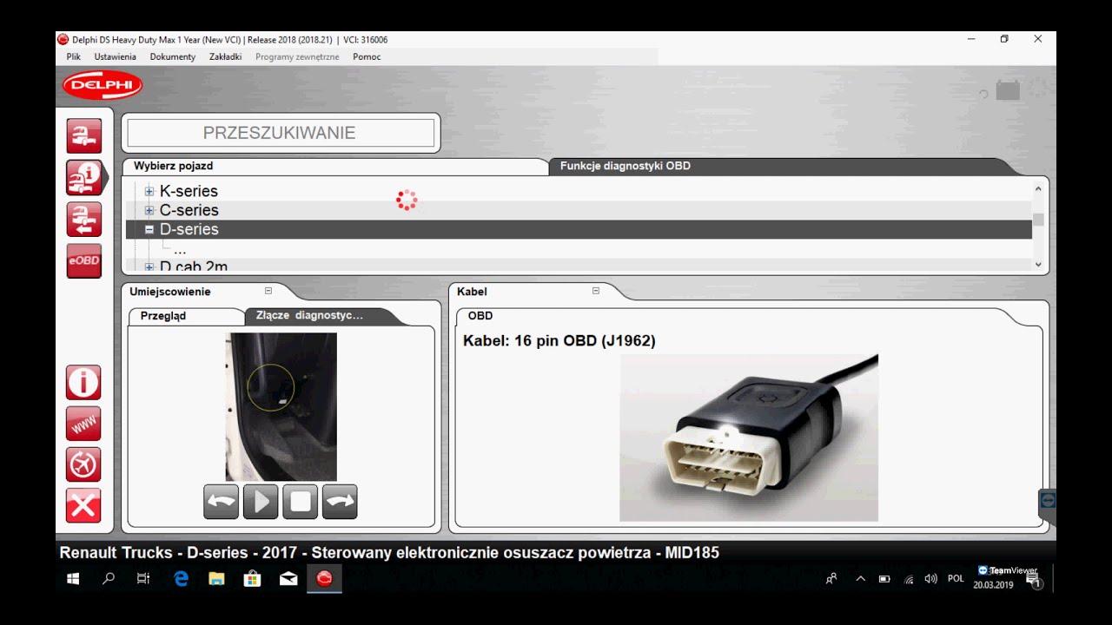Go to next connector location image
The height and width of the screenshot is (625, 1112).
(x=340, y=502)
